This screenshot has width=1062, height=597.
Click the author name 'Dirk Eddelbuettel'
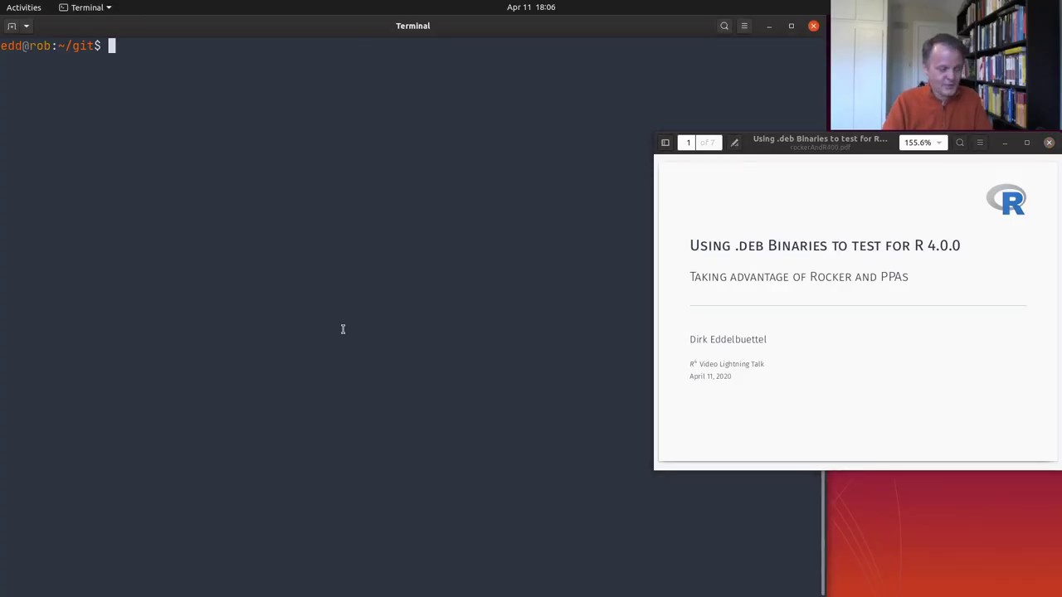pos(728,339)
